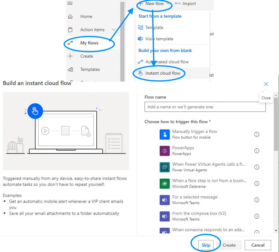The width and height of the screenshot is (279, 252).
Task: Expand Action items chevron
Action: (x=114, y=30)
